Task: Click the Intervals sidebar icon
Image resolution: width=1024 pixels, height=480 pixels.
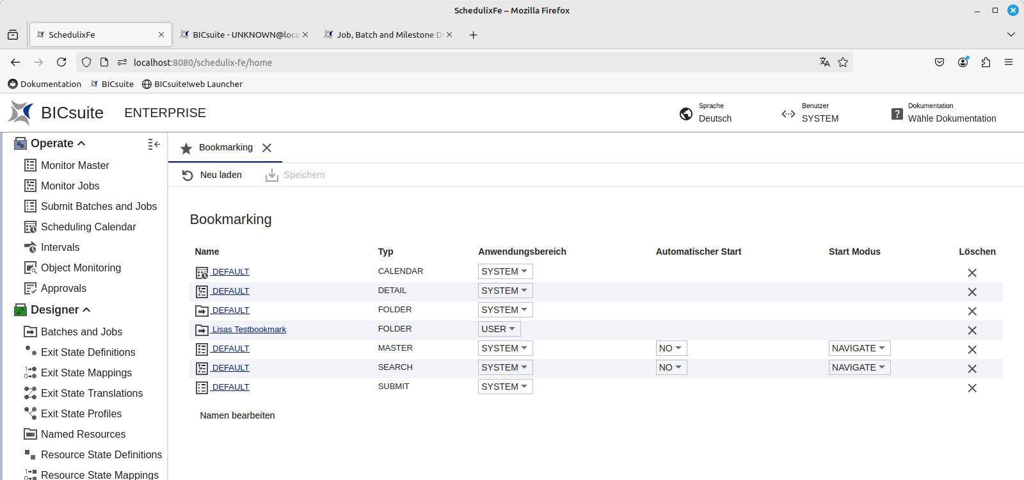Action: (30, 247)
